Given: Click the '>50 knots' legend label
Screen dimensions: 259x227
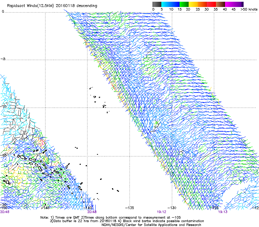Looking at the screenshot, I should (x=249, y=9).
